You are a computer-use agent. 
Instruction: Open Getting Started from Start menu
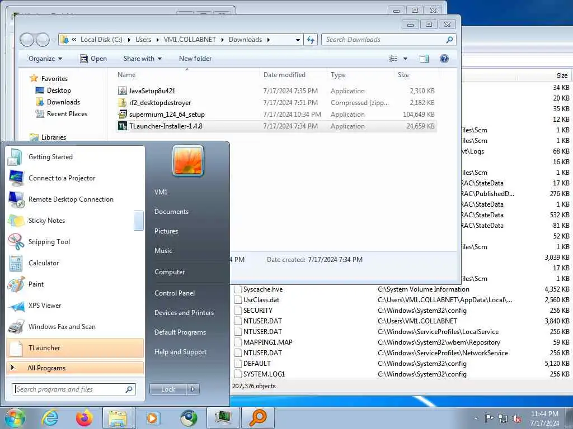[76, 157]
